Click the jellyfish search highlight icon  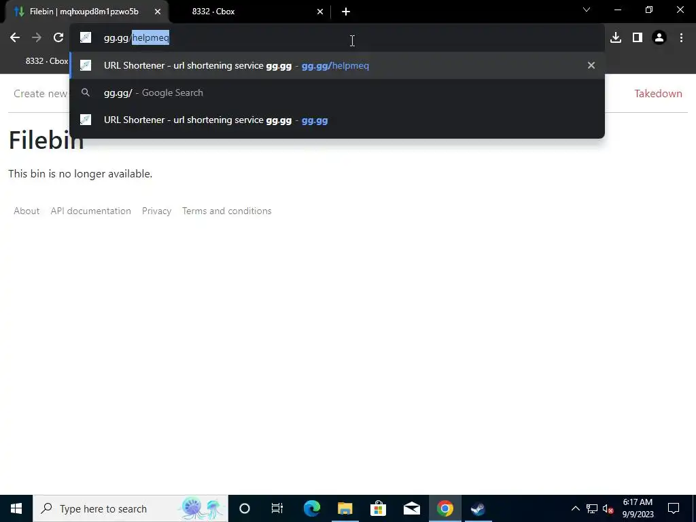[x=203, y=508]
